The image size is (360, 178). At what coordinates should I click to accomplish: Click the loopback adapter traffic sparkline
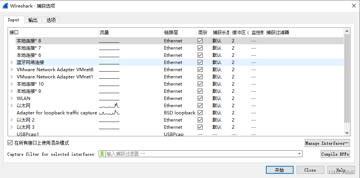(x=109, y=113)
